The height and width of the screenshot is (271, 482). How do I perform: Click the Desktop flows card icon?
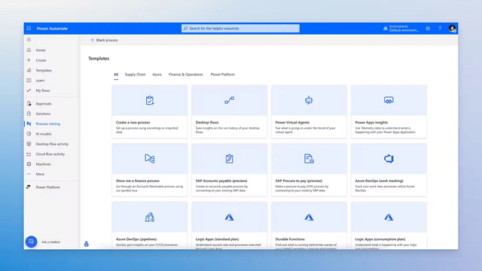click(229, 100)
